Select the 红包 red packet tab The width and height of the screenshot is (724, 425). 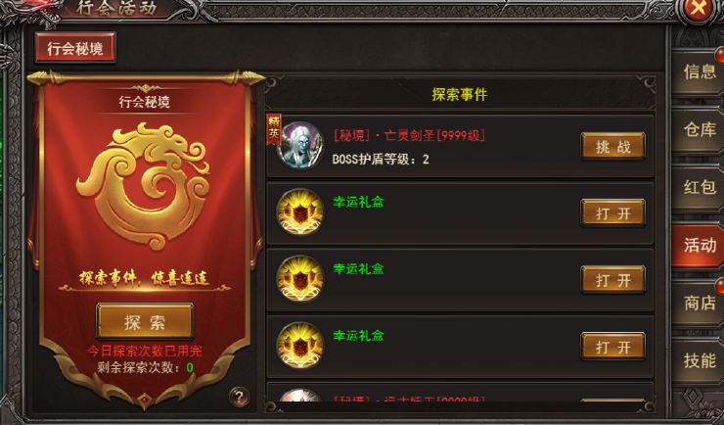(700, 187)
